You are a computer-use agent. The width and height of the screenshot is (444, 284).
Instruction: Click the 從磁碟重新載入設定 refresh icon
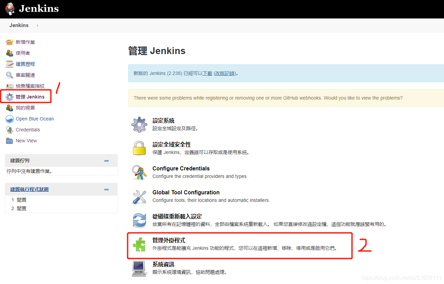139,220
